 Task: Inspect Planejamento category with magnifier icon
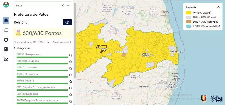pos(71,55)
